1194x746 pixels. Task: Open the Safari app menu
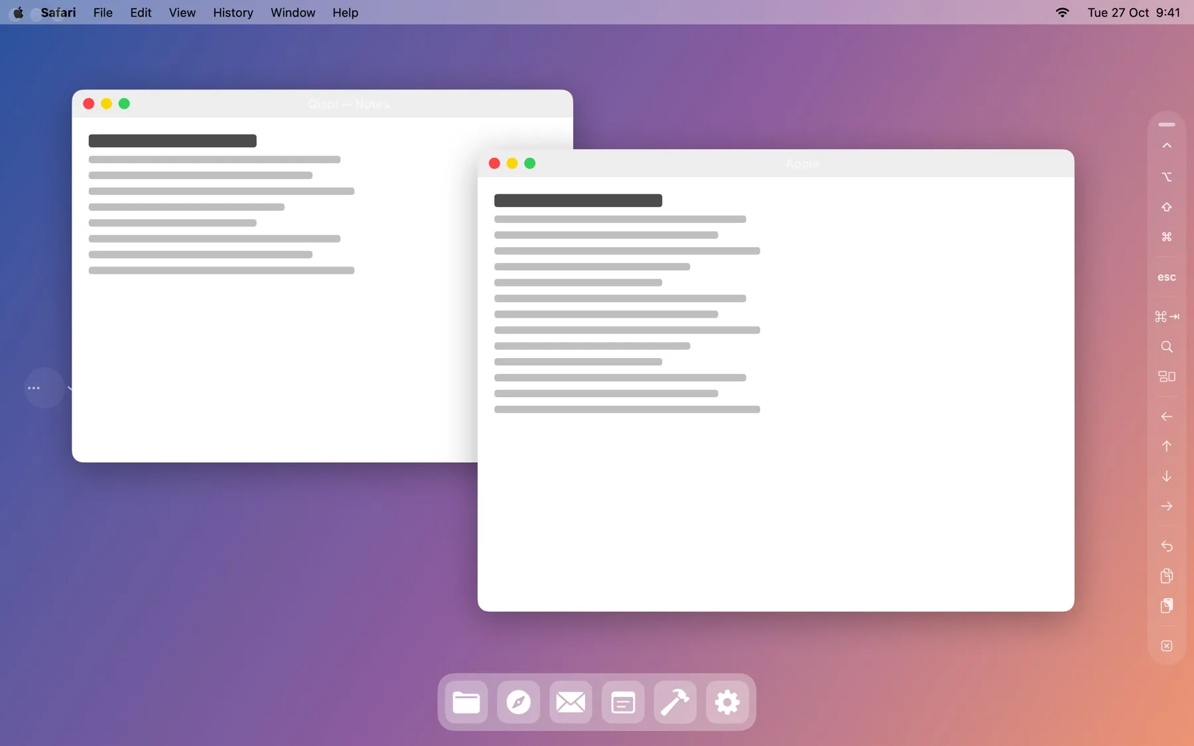(58, 13)
